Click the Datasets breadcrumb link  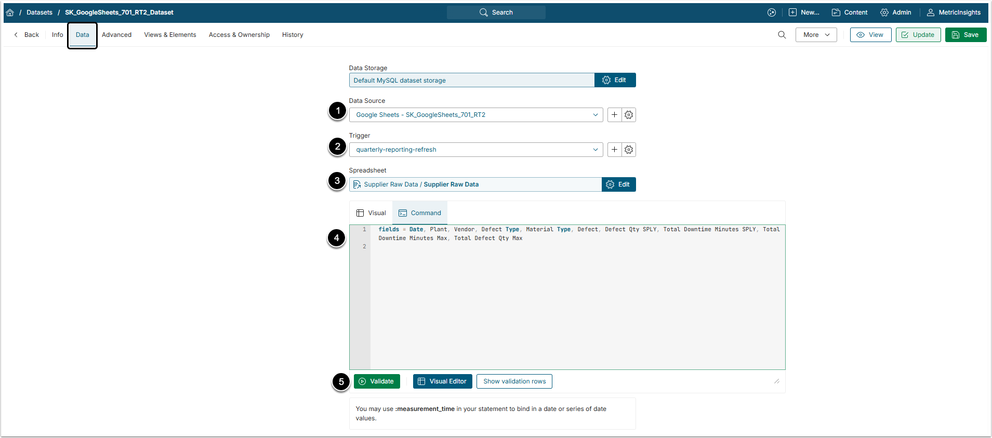tap(39, 12)
